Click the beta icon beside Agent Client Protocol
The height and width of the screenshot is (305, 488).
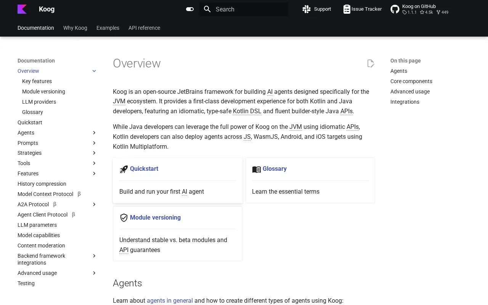pyautogui.click(x=74, y=215)
